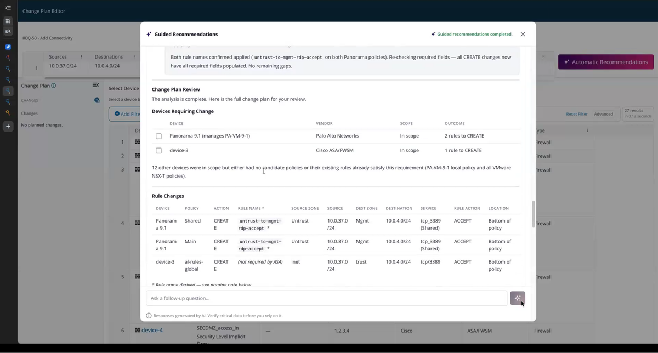Check the Panorama 9.1 device checkbox
This screenshot has height=353, width=658.
pos(158,136)
